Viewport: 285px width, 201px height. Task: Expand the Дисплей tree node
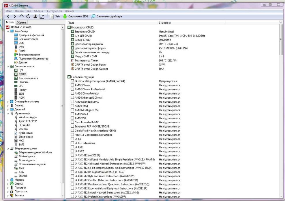pos(8,110)
